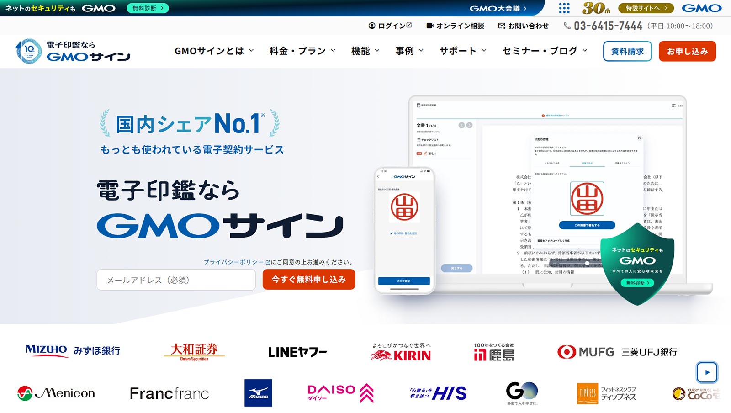The width and height of the screenshot is (731, 413).
Task: Click the external link icon beside ログイン
Action: [408, 25]
